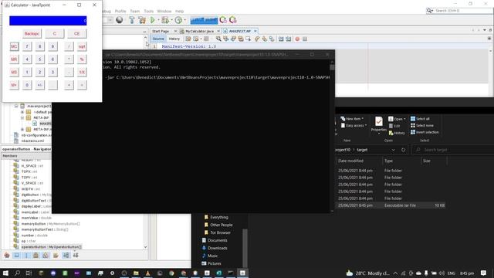This screenshot has width=494, height=278.
Task: Click digit 5 in Calculator
Action: (40, 59)
